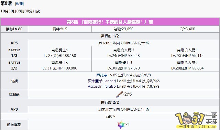Select the AP0 cell
Image resolution: width=220 pixels, height=130 pixels.
point(14,109)
